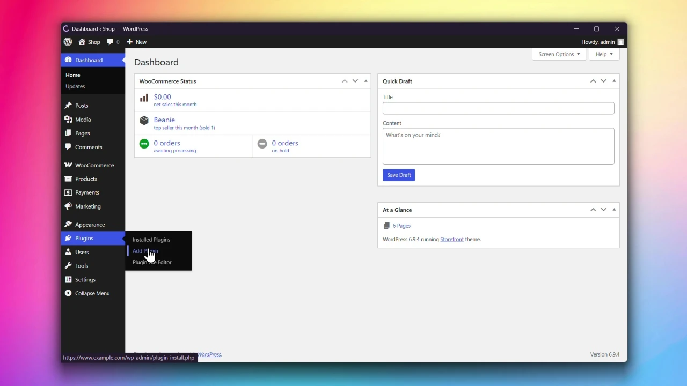This screenshot has height=386, width=687.
Task: Click the Collapse Menu arrow icon
Action: (x=68, y=293)
